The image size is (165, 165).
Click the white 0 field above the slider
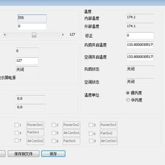pyautogui.click(x=32, y=27)
